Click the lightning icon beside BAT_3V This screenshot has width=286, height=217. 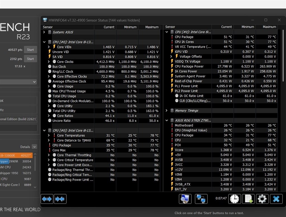click(x=172, y=189)
